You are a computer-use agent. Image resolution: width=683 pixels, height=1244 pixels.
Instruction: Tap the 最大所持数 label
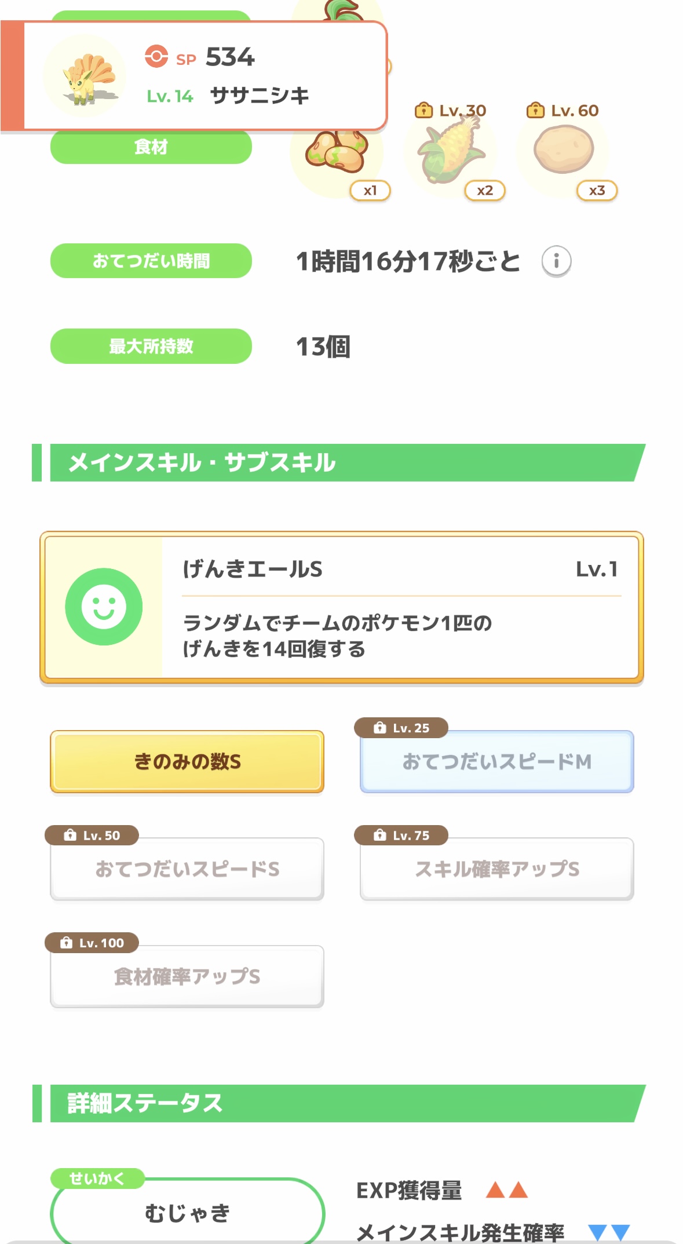click(x=151, y=346)
